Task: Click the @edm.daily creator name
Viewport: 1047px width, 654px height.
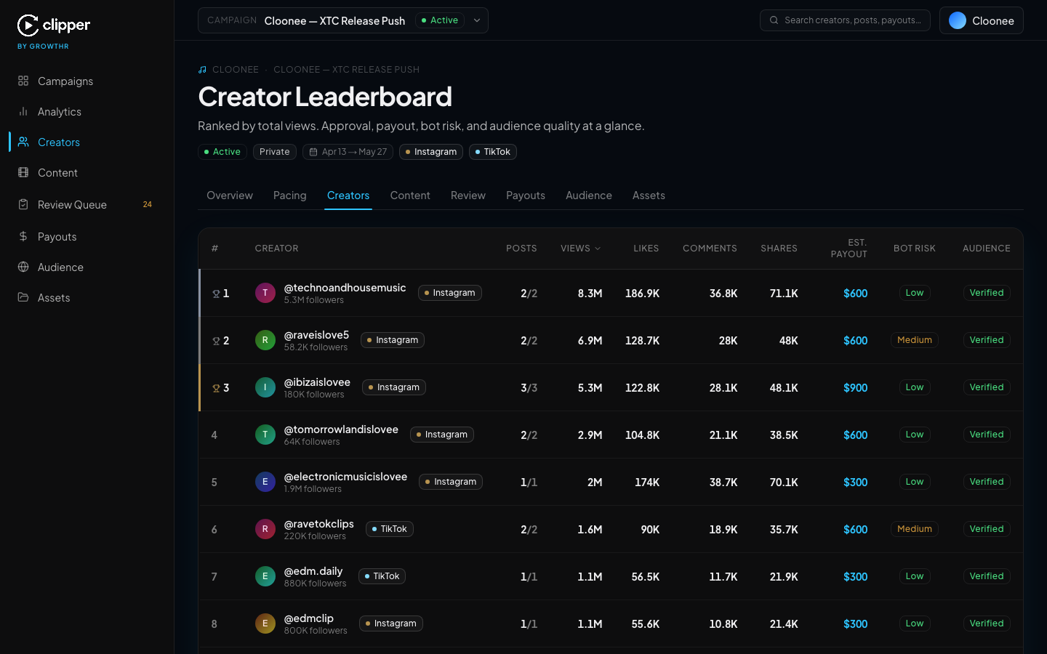Action: (313, 571)
